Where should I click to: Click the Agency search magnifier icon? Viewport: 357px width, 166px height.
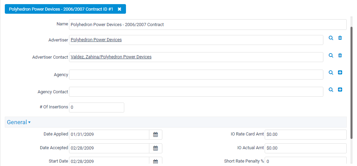[x=331, y=72]
